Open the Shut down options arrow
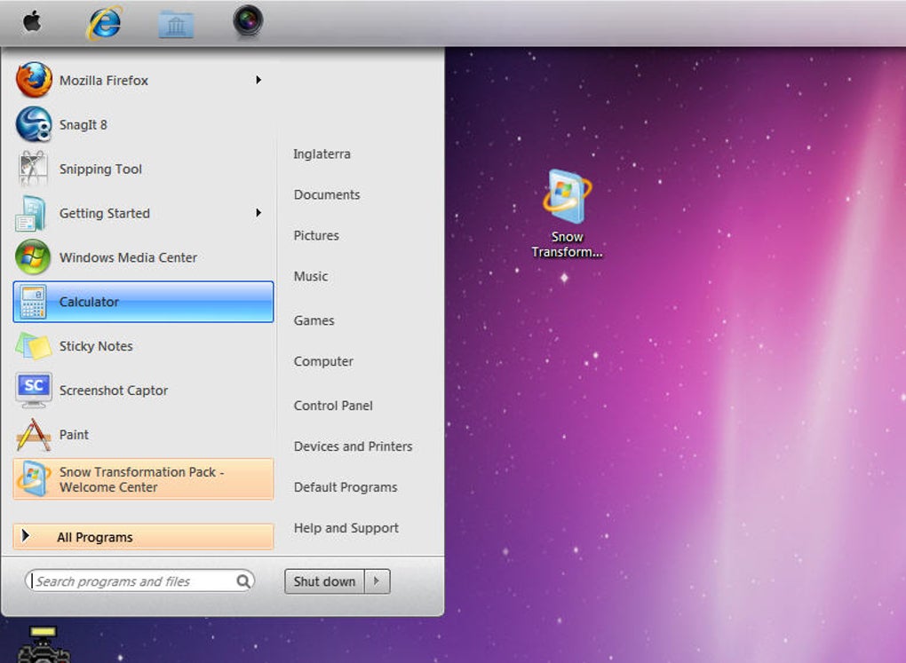 (377, 581)
